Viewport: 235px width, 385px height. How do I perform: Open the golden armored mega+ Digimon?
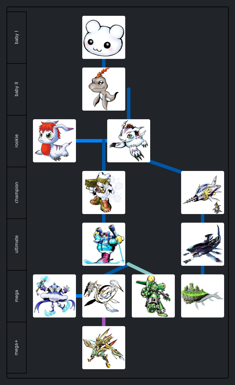104,348
